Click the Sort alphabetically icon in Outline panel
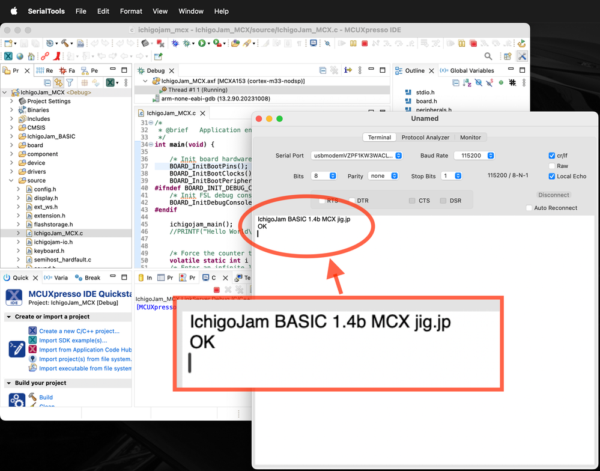The width and height of the screenshot is (600, 471). point(467,83)
